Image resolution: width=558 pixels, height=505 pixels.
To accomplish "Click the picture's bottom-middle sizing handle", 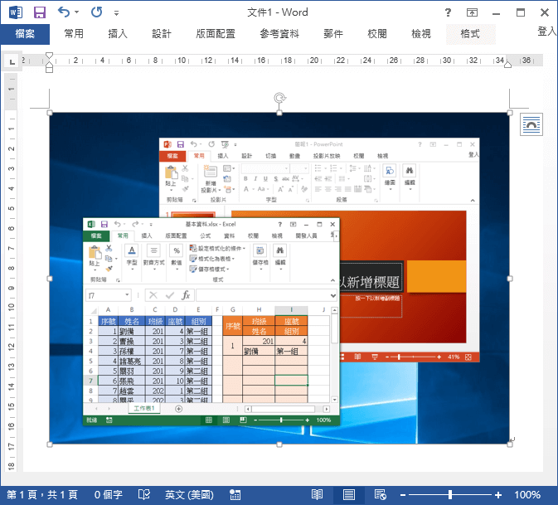I will pos(279,444).
